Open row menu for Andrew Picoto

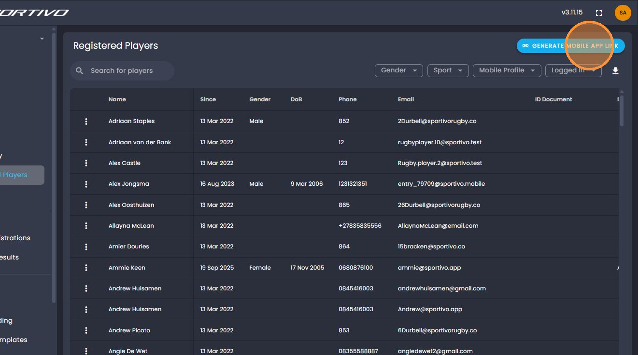point(86,330)
